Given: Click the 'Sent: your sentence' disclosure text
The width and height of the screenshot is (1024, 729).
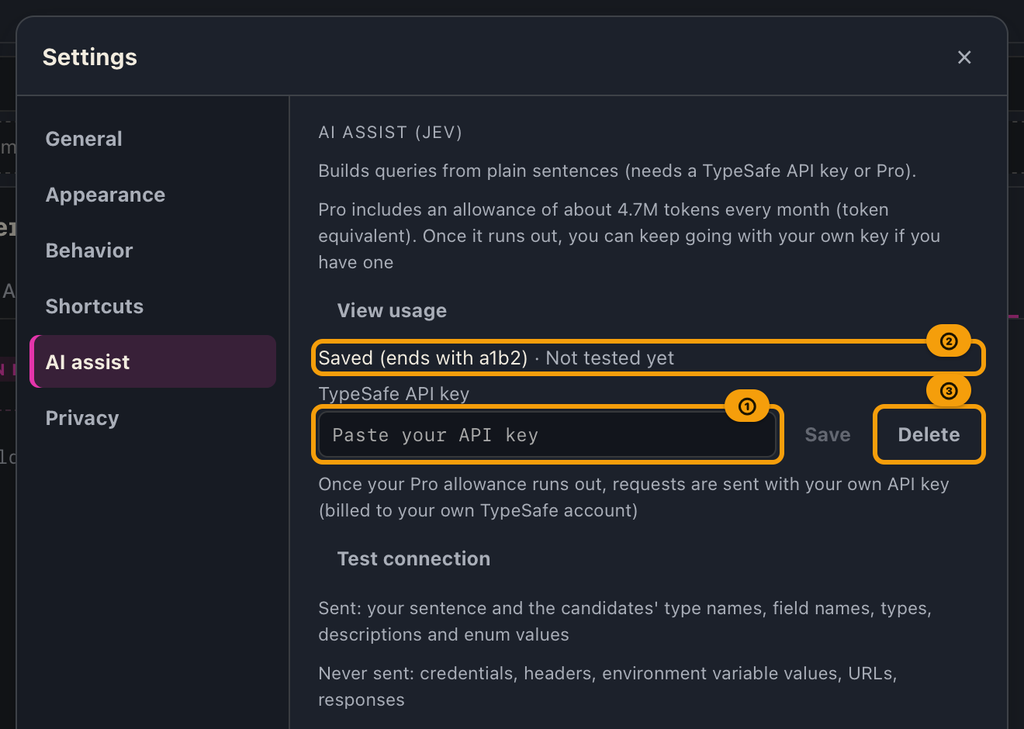Looking at the screenshot, I should pyautogui.click(x=624, y=621).
